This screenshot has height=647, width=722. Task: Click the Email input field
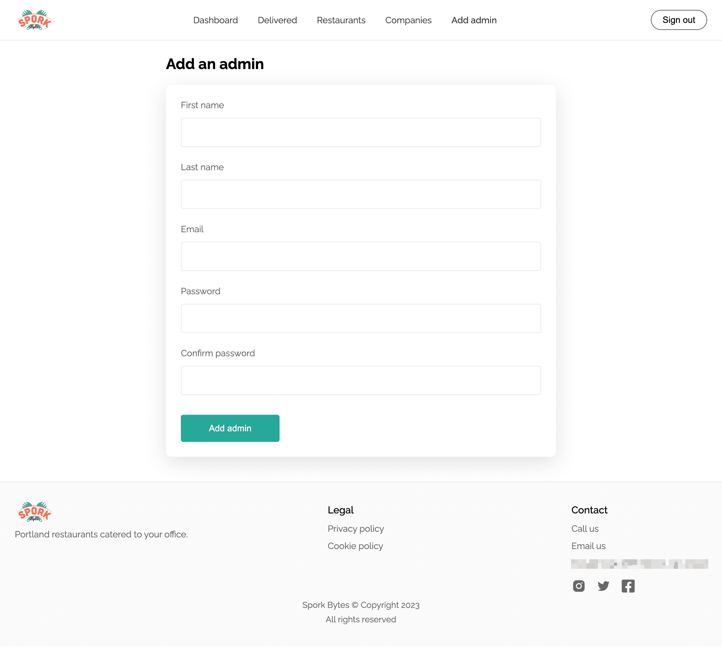click(x=361, y=256)
